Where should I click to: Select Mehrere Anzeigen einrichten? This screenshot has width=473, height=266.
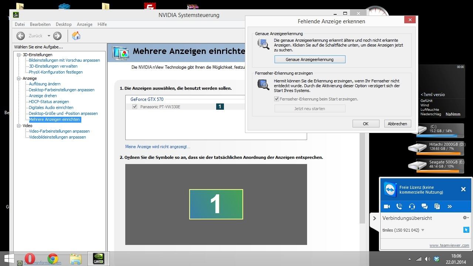point(55,119)
